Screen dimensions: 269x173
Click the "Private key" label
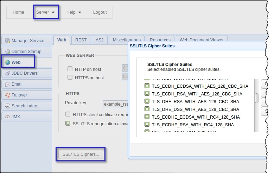point(76,103)
